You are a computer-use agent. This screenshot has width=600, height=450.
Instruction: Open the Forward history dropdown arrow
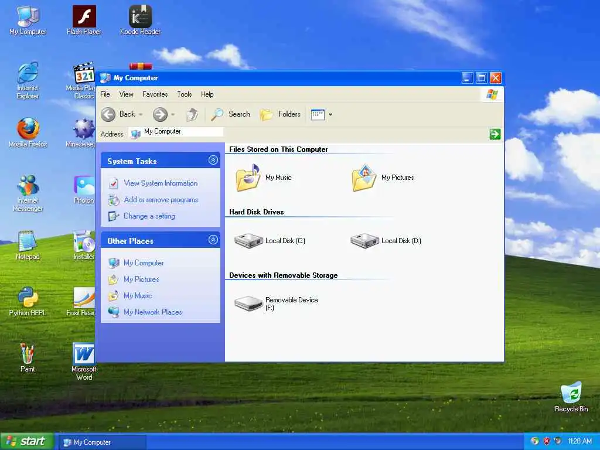173,114
